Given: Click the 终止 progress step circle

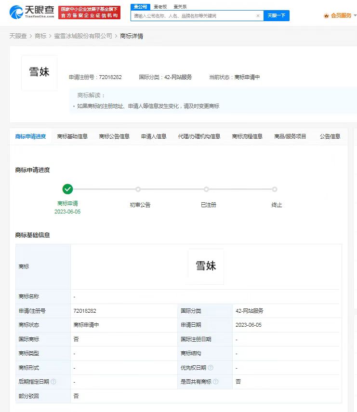Looking at the screenshot, I should (x=275, y=189).
